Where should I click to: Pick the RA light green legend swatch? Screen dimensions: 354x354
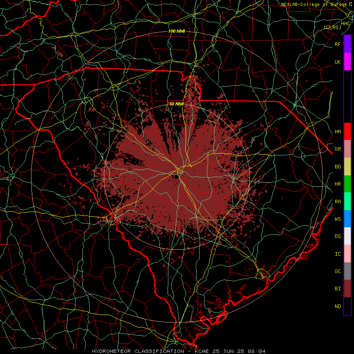coord(347,201)
